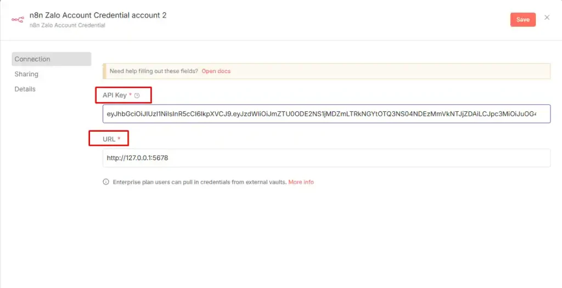This screenshot has height=288, width=562.
Task: Open the Sharing tab
Action: point(26,74)
